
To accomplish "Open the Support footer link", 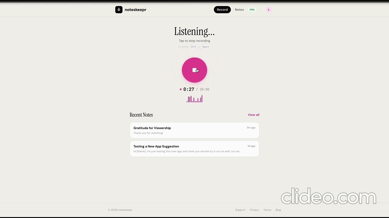I will (240, 210).
